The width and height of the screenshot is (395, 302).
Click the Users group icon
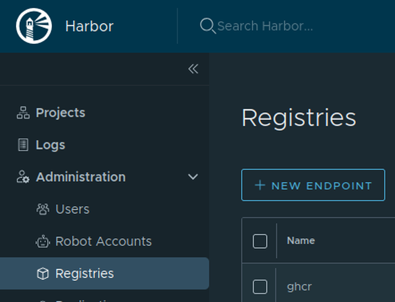43,209
